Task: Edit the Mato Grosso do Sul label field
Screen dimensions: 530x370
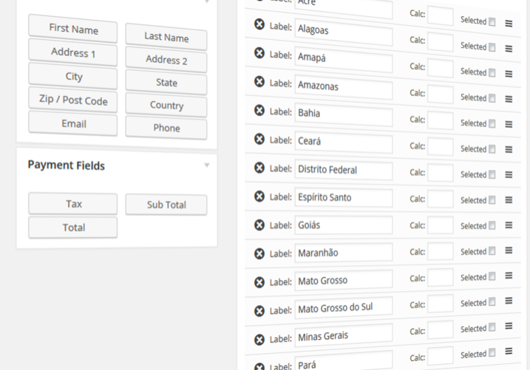Action: tap(343, 308)
